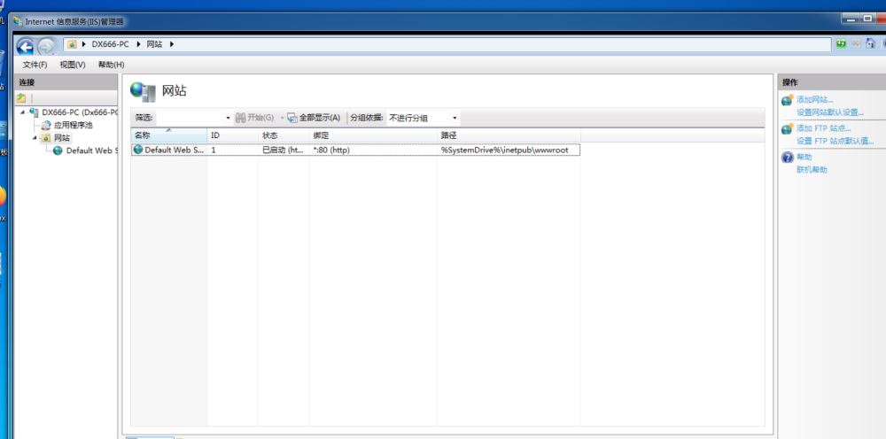
Task: Click the globe icon in Default Web S... list row
Action: click(138, 150)
